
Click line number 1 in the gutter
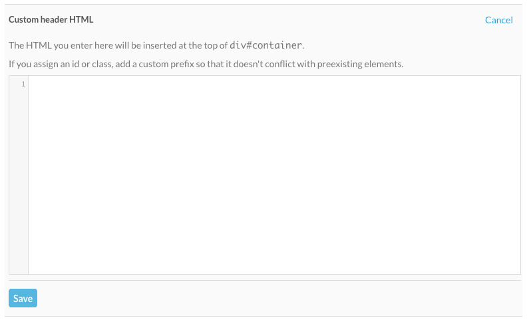pyautogui.click(x=23, y=84)
